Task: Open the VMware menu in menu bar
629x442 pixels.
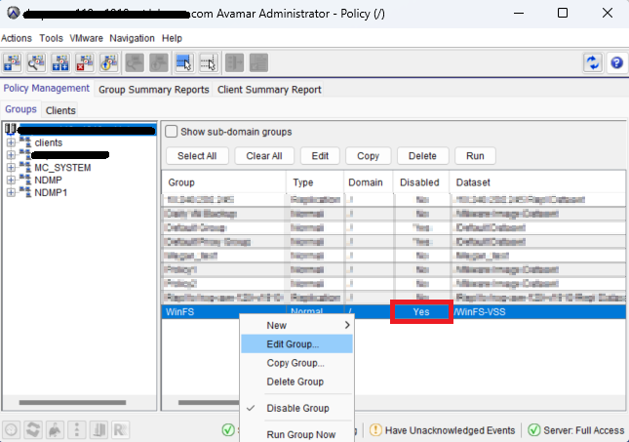Action: pyautogui.click(x=87, y=38)
